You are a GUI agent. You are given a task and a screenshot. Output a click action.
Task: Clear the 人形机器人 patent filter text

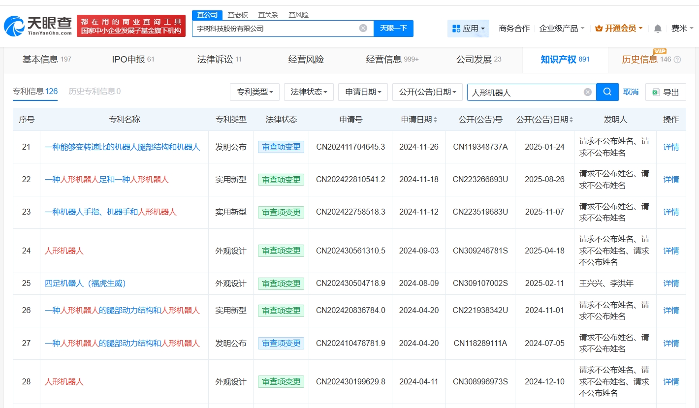[x=587, y=92]
